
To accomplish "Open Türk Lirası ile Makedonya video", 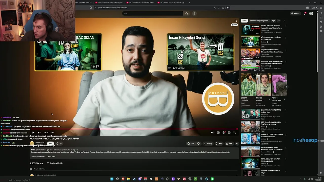I will coord(250,126).
